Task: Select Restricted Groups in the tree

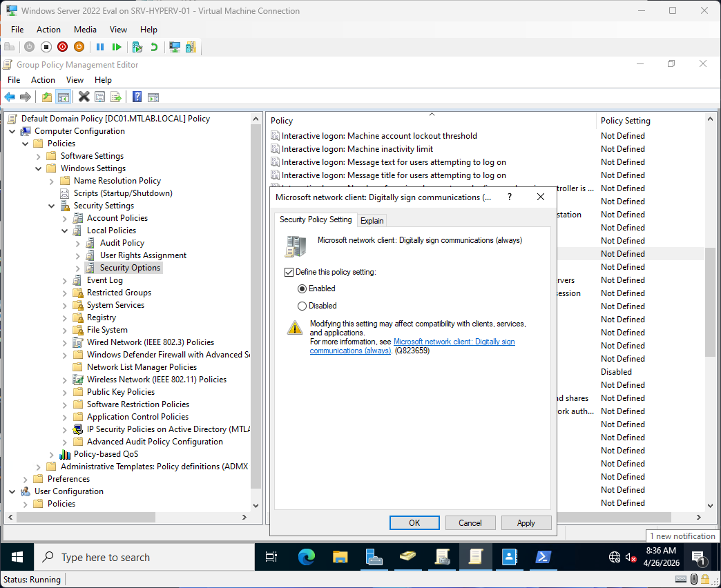Action: tap(119, 293)
